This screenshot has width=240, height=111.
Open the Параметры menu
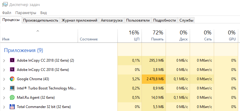click(26, 13)
